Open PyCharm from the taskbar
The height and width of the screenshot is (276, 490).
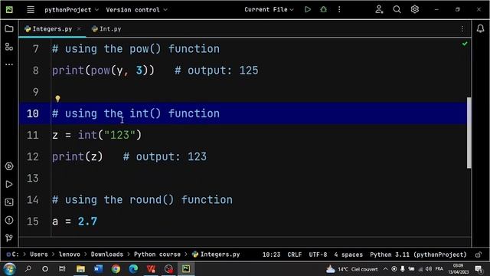click(186, 269)
